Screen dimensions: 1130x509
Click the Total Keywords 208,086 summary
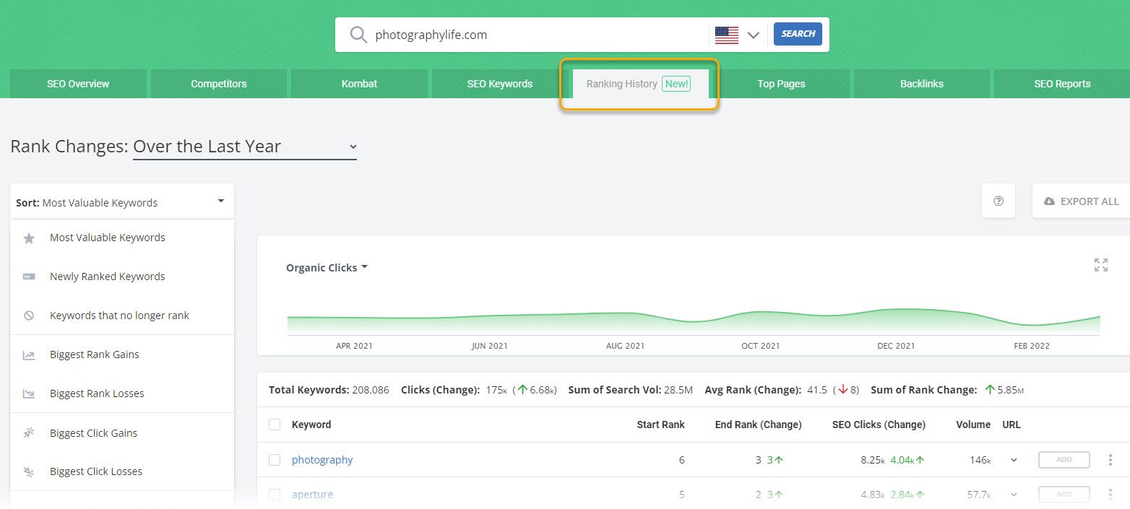click(x=329, y=390)
